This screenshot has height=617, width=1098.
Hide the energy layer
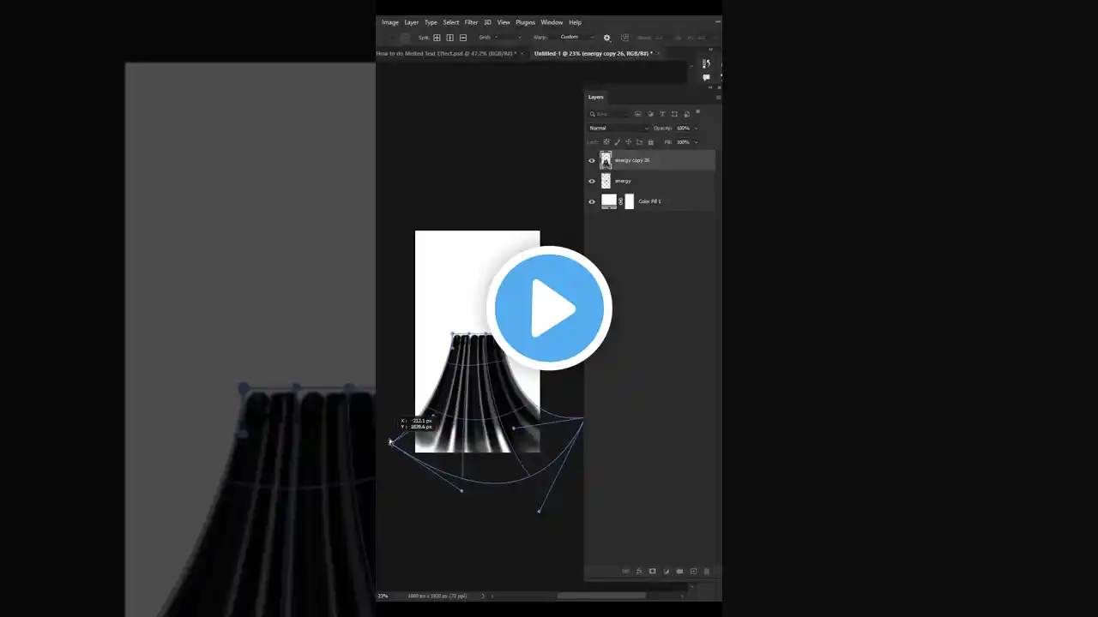(592, 181)
